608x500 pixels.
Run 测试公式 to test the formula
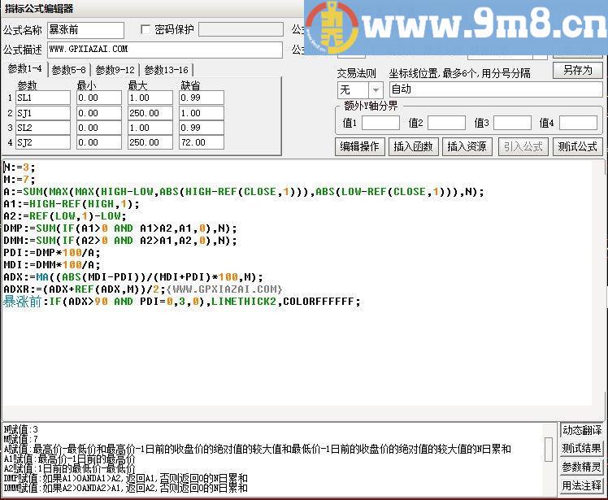(x=577, y=146)
